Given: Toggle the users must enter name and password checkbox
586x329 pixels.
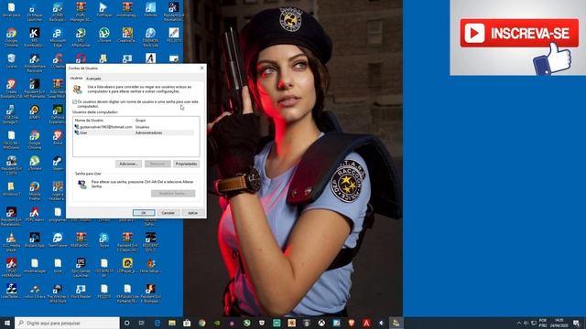Looking at the screenshot, I should tap(75, 101).
